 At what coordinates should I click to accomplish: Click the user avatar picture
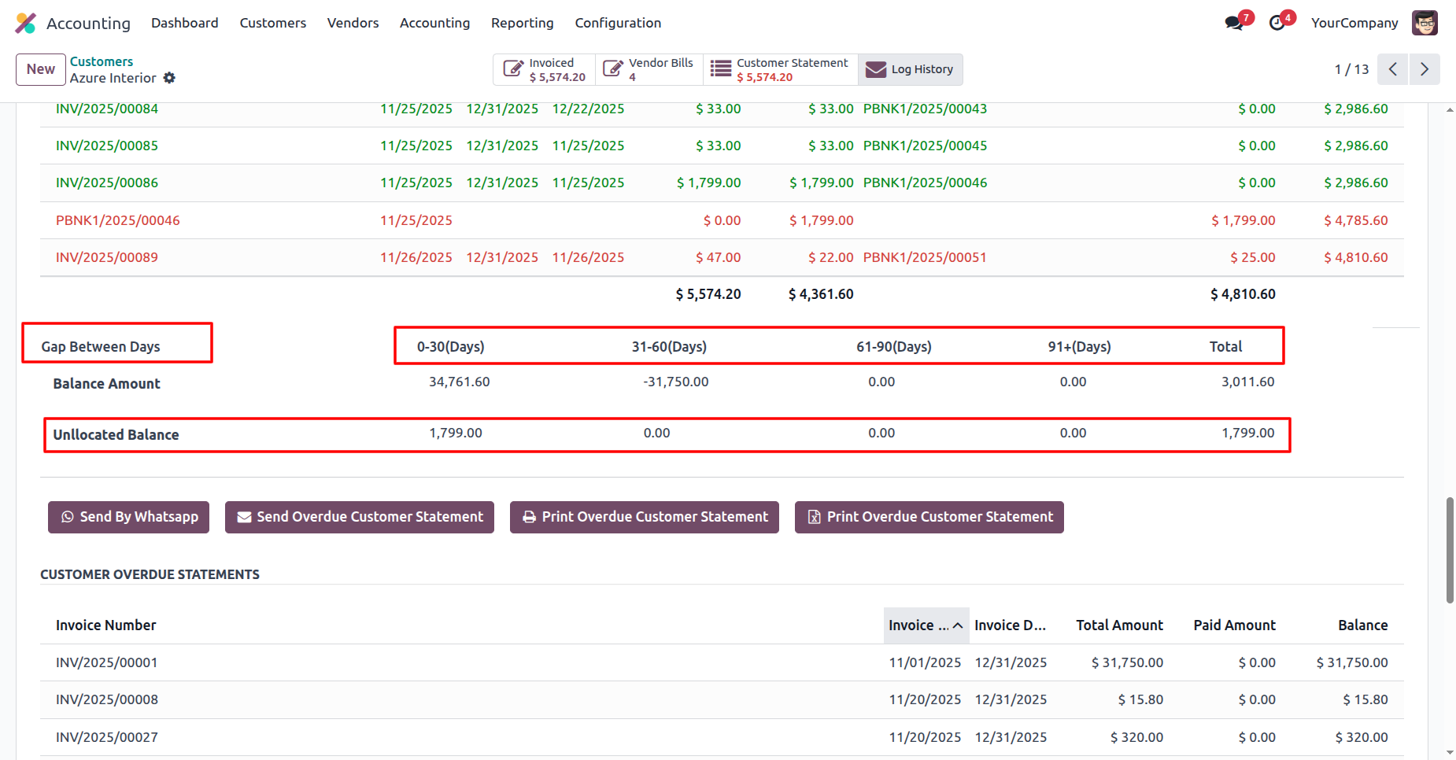pos(1425,23)
